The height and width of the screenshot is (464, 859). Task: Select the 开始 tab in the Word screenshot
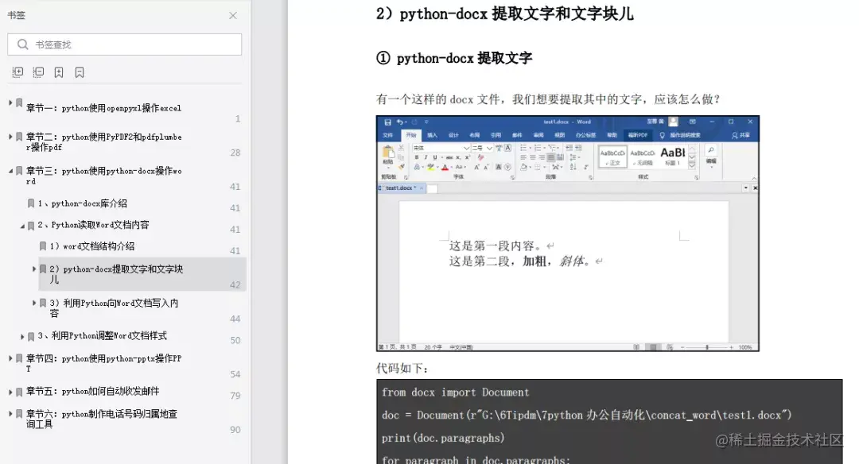coord(412,134)
